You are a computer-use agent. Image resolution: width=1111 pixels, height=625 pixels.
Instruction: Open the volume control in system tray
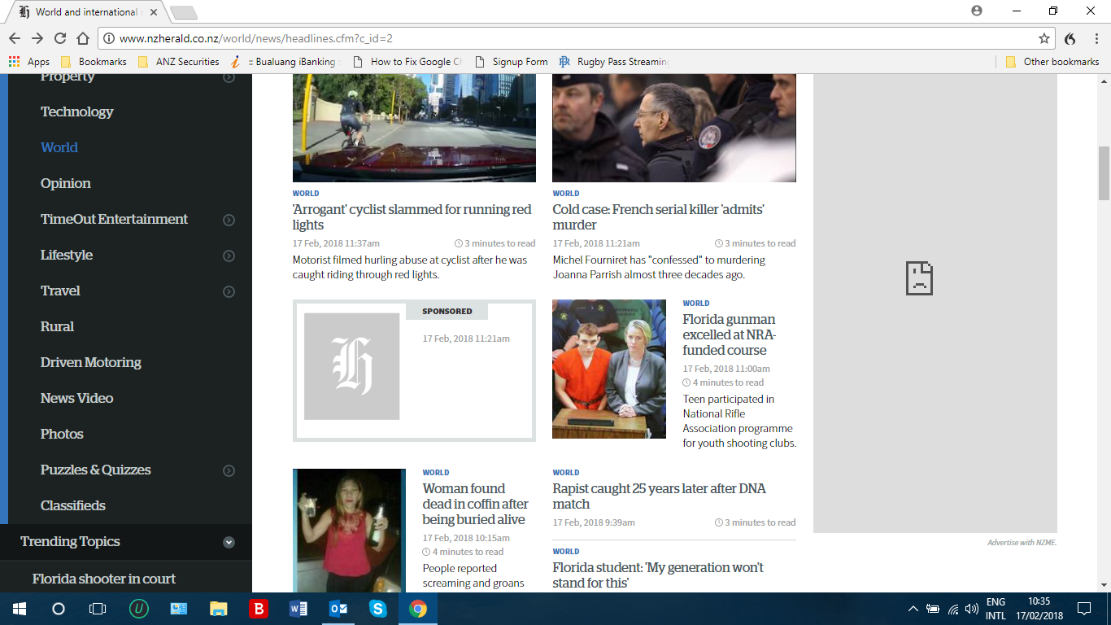(972, 609)
